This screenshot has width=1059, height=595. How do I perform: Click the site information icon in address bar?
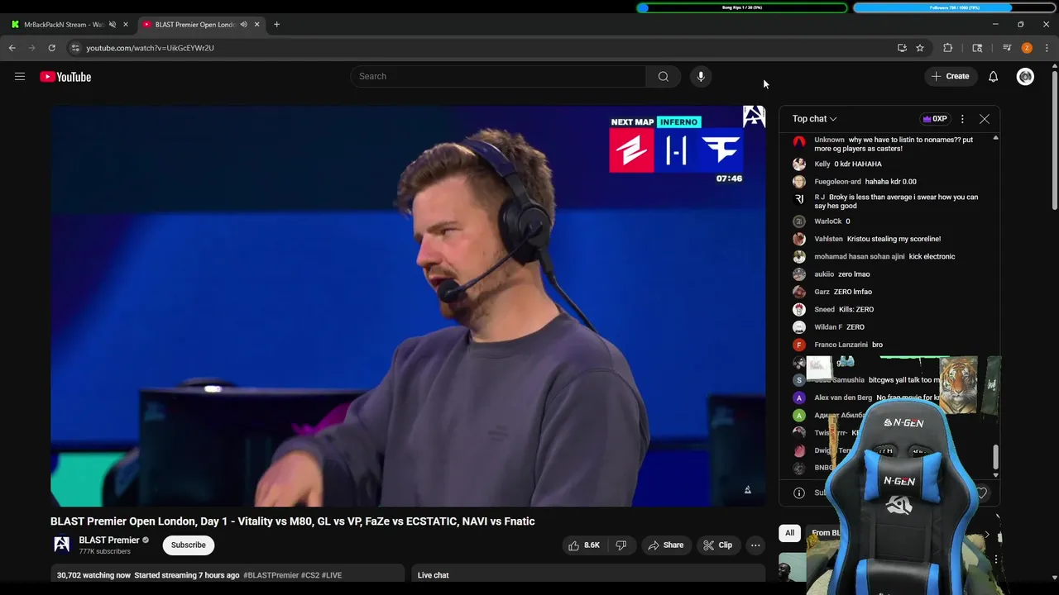[x=75, y=48]
